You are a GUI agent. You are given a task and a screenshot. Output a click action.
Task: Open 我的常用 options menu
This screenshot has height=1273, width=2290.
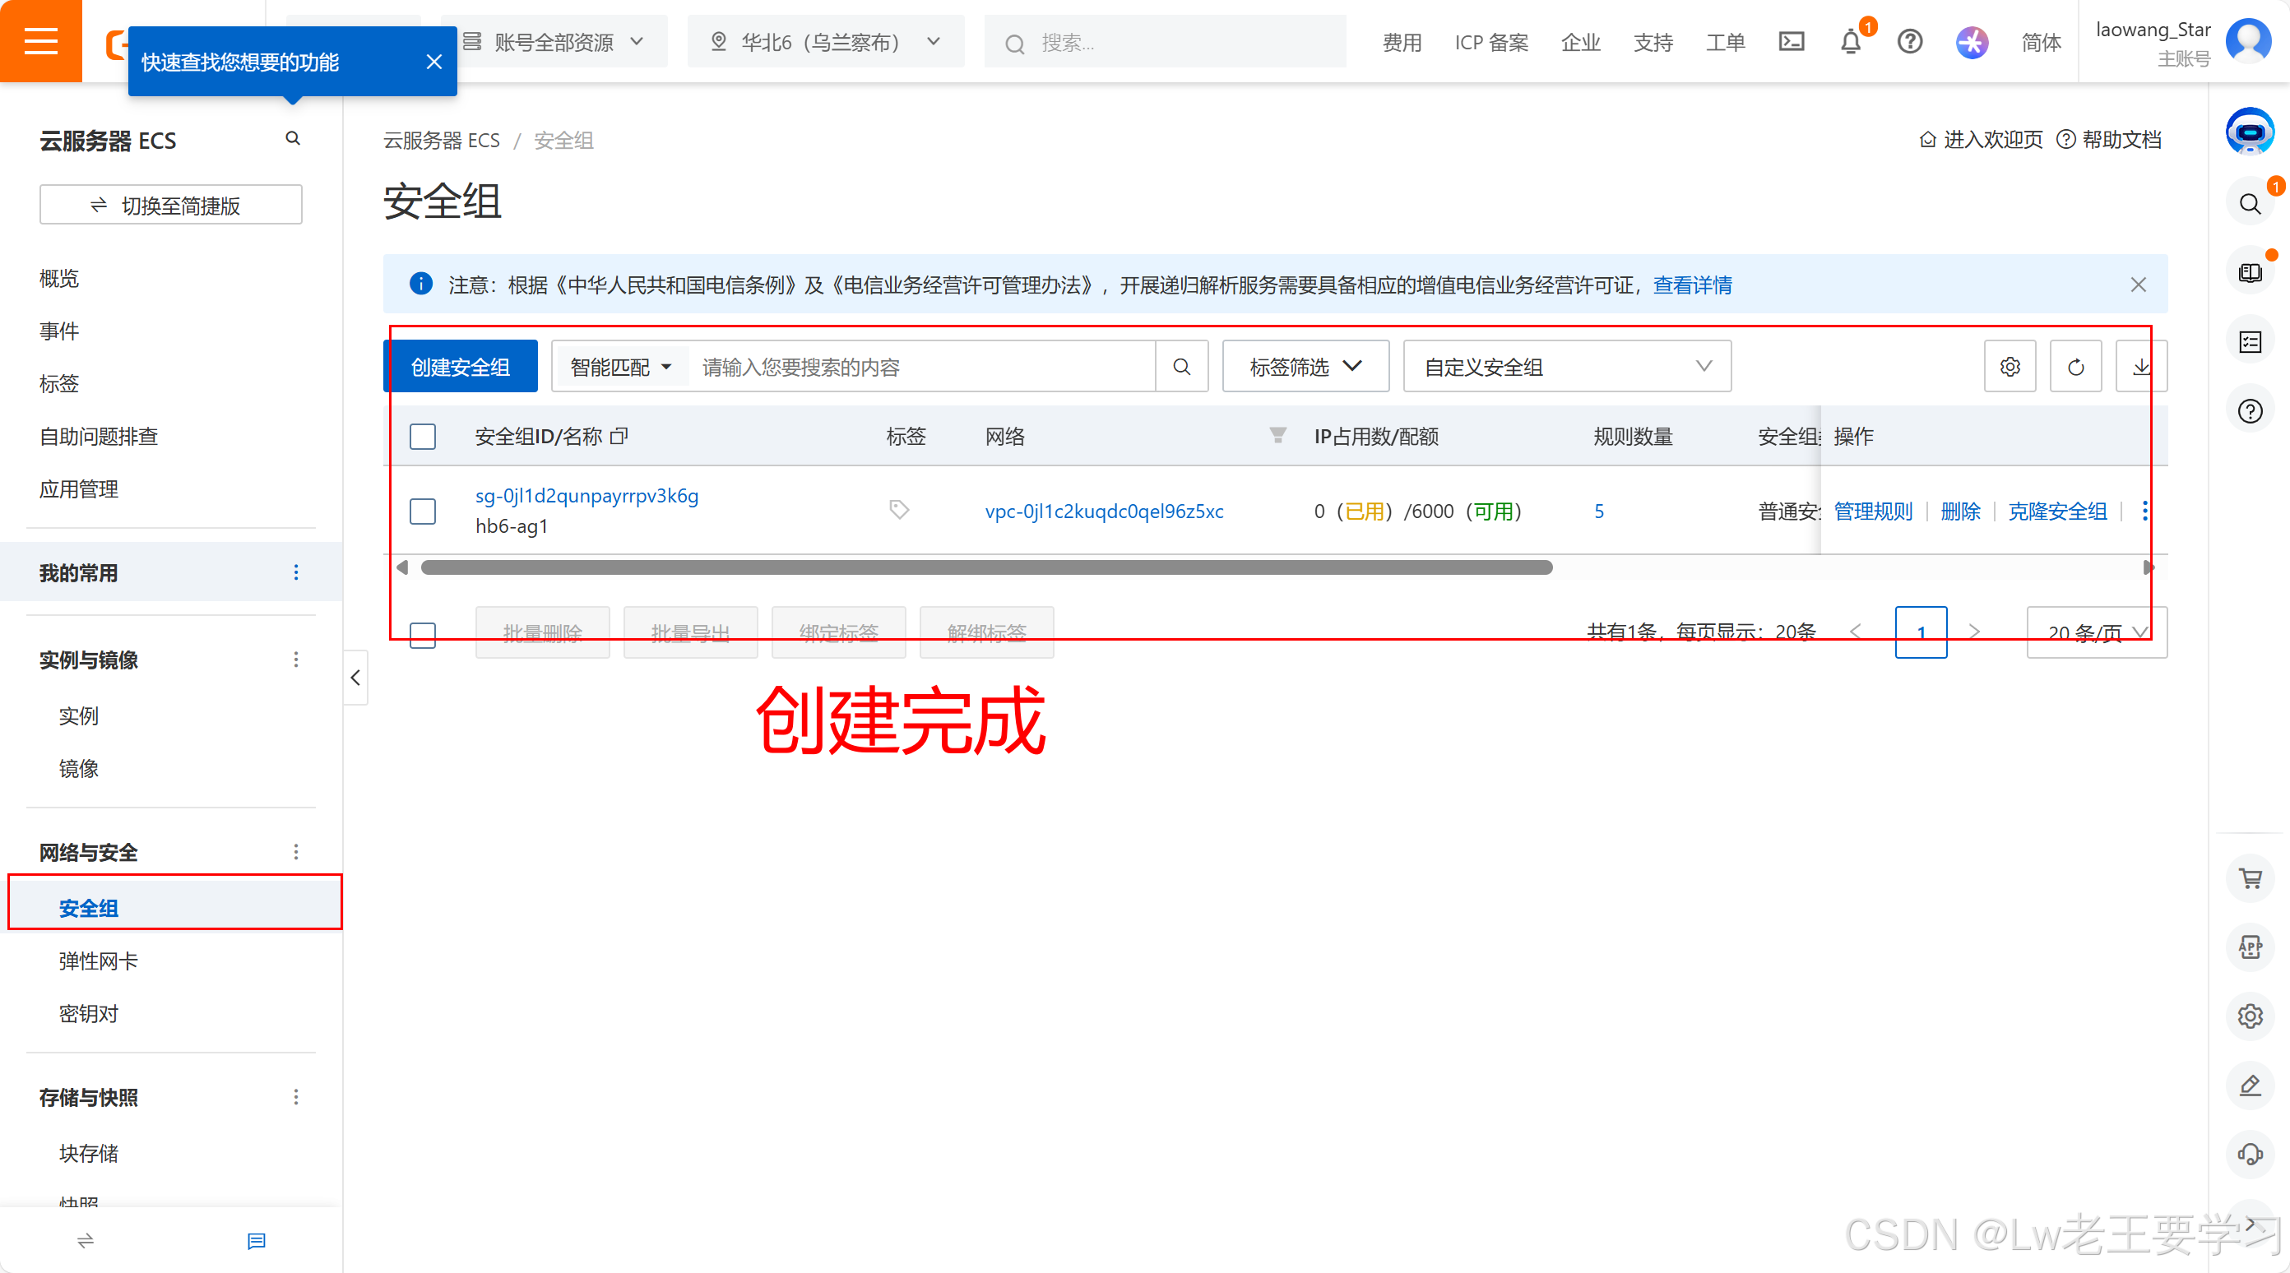point(296,572)
